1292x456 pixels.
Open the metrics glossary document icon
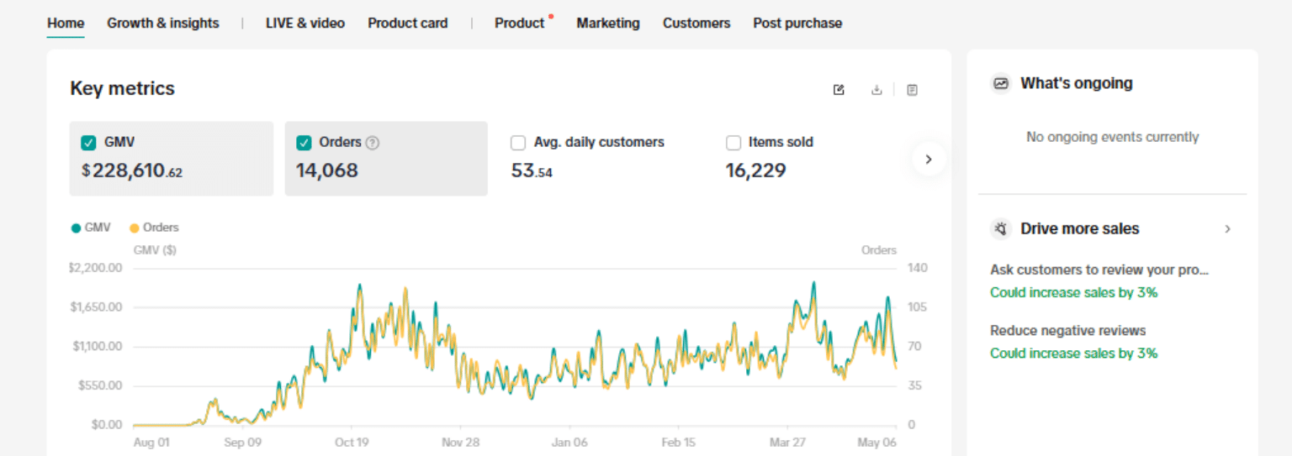pyautogui.click(x=913, y=90)
